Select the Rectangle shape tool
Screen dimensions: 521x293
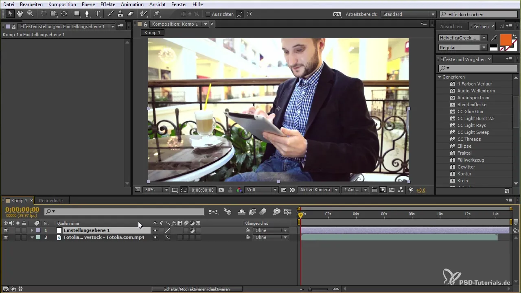(x=77, y=14)
